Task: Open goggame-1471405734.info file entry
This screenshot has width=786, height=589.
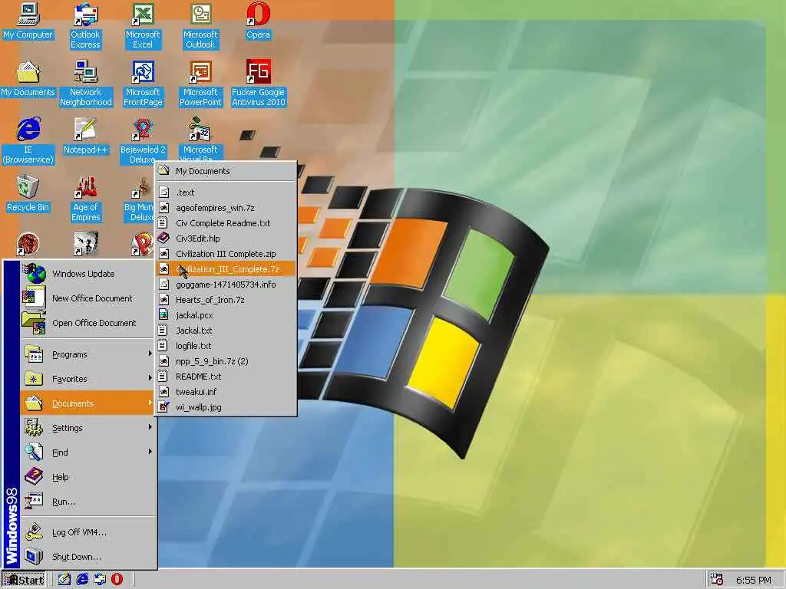Action: click(x=226, y=285)
